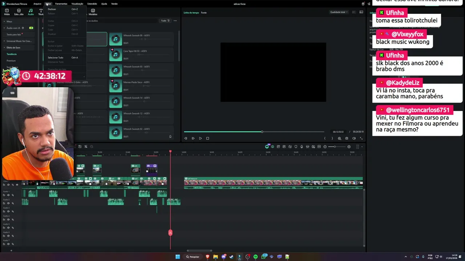Lock the Áudio 6 track

(4, 236)
